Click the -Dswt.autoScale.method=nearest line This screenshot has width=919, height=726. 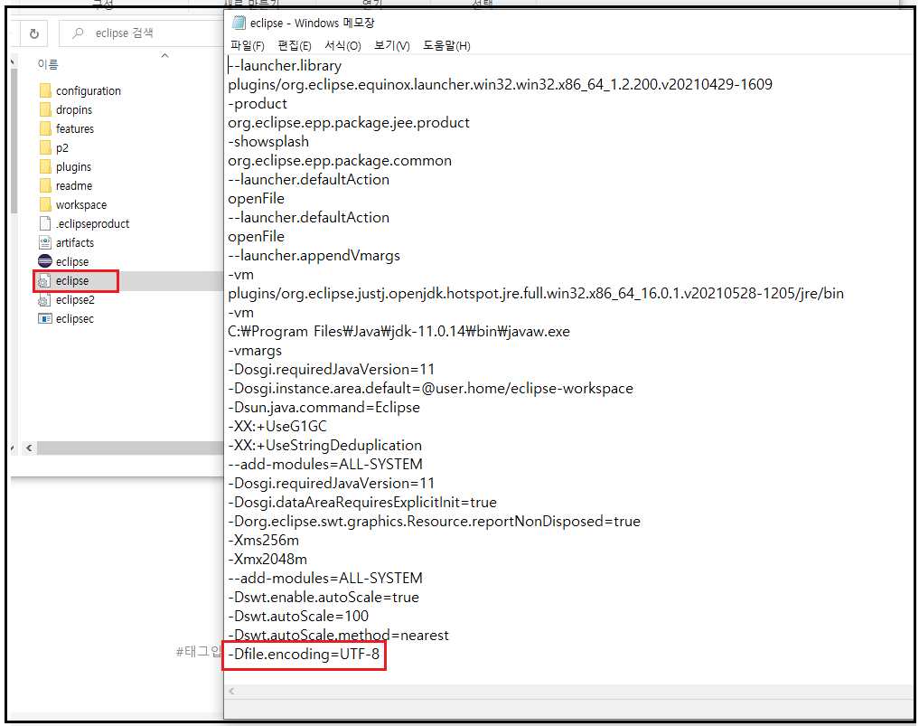pyautogui.click(x=339, y=635)
